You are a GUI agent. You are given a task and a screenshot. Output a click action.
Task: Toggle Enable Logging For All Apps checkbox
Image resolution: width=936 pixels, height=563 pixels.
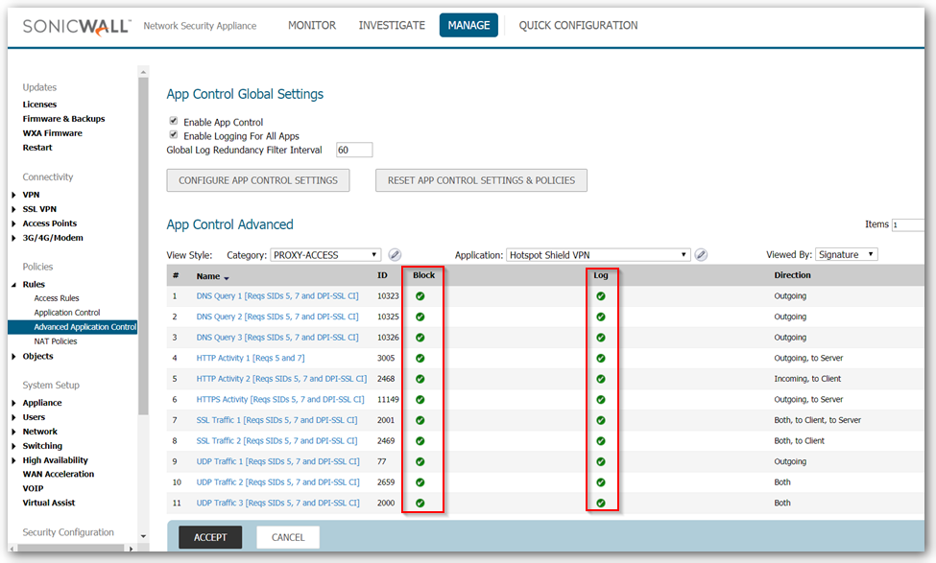(174, 135)
